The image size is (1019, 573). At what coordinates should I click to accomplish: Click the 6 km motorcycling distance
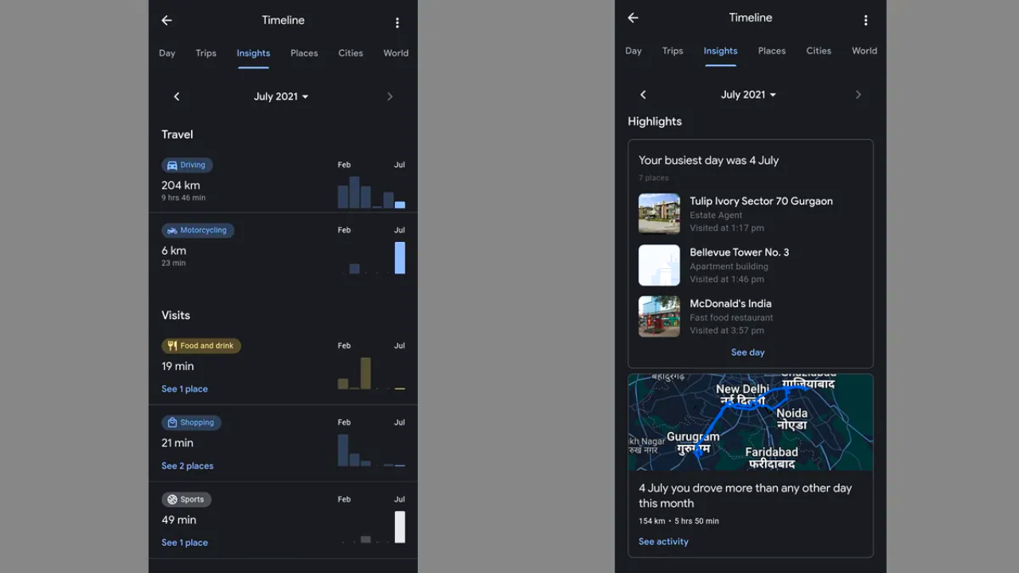pos(174,251)
